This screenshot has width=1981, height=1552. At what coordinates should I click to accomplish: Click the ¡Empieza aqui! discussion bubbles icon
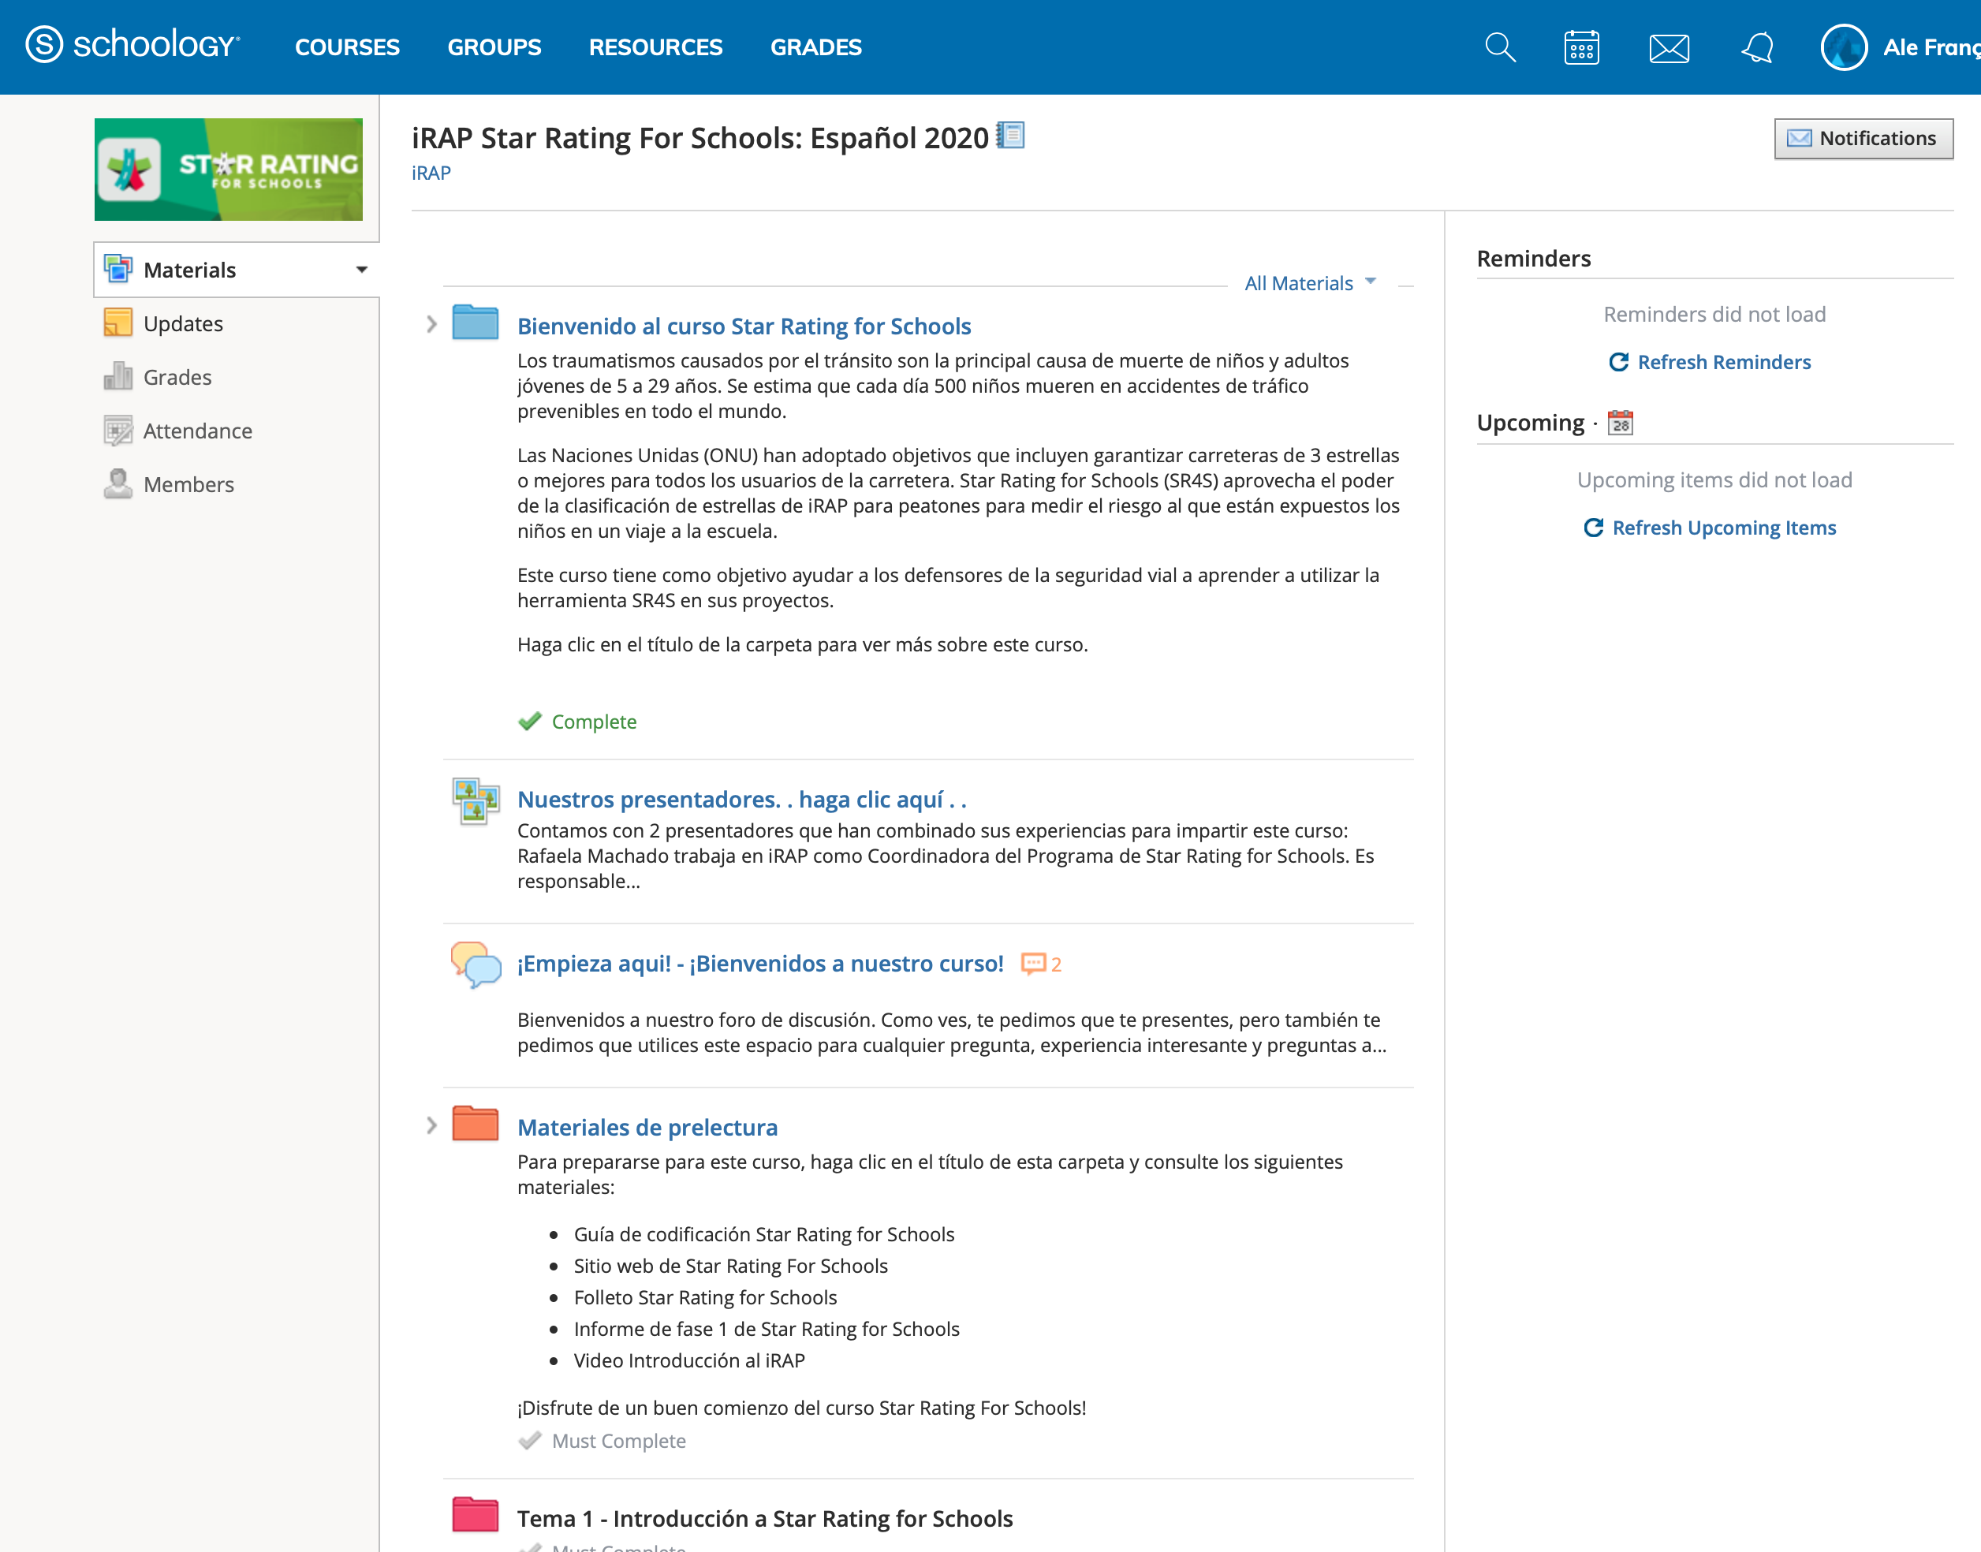(x=476, y=964)
